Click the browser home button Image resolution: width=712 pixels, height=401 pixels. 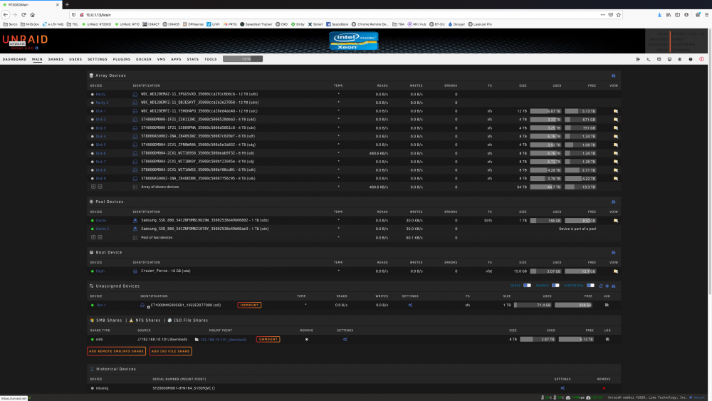(x=32, y=15)
